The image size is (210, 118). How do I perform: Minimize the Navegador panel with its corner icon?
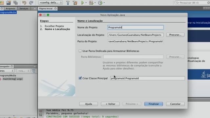[x=35, y=66]
